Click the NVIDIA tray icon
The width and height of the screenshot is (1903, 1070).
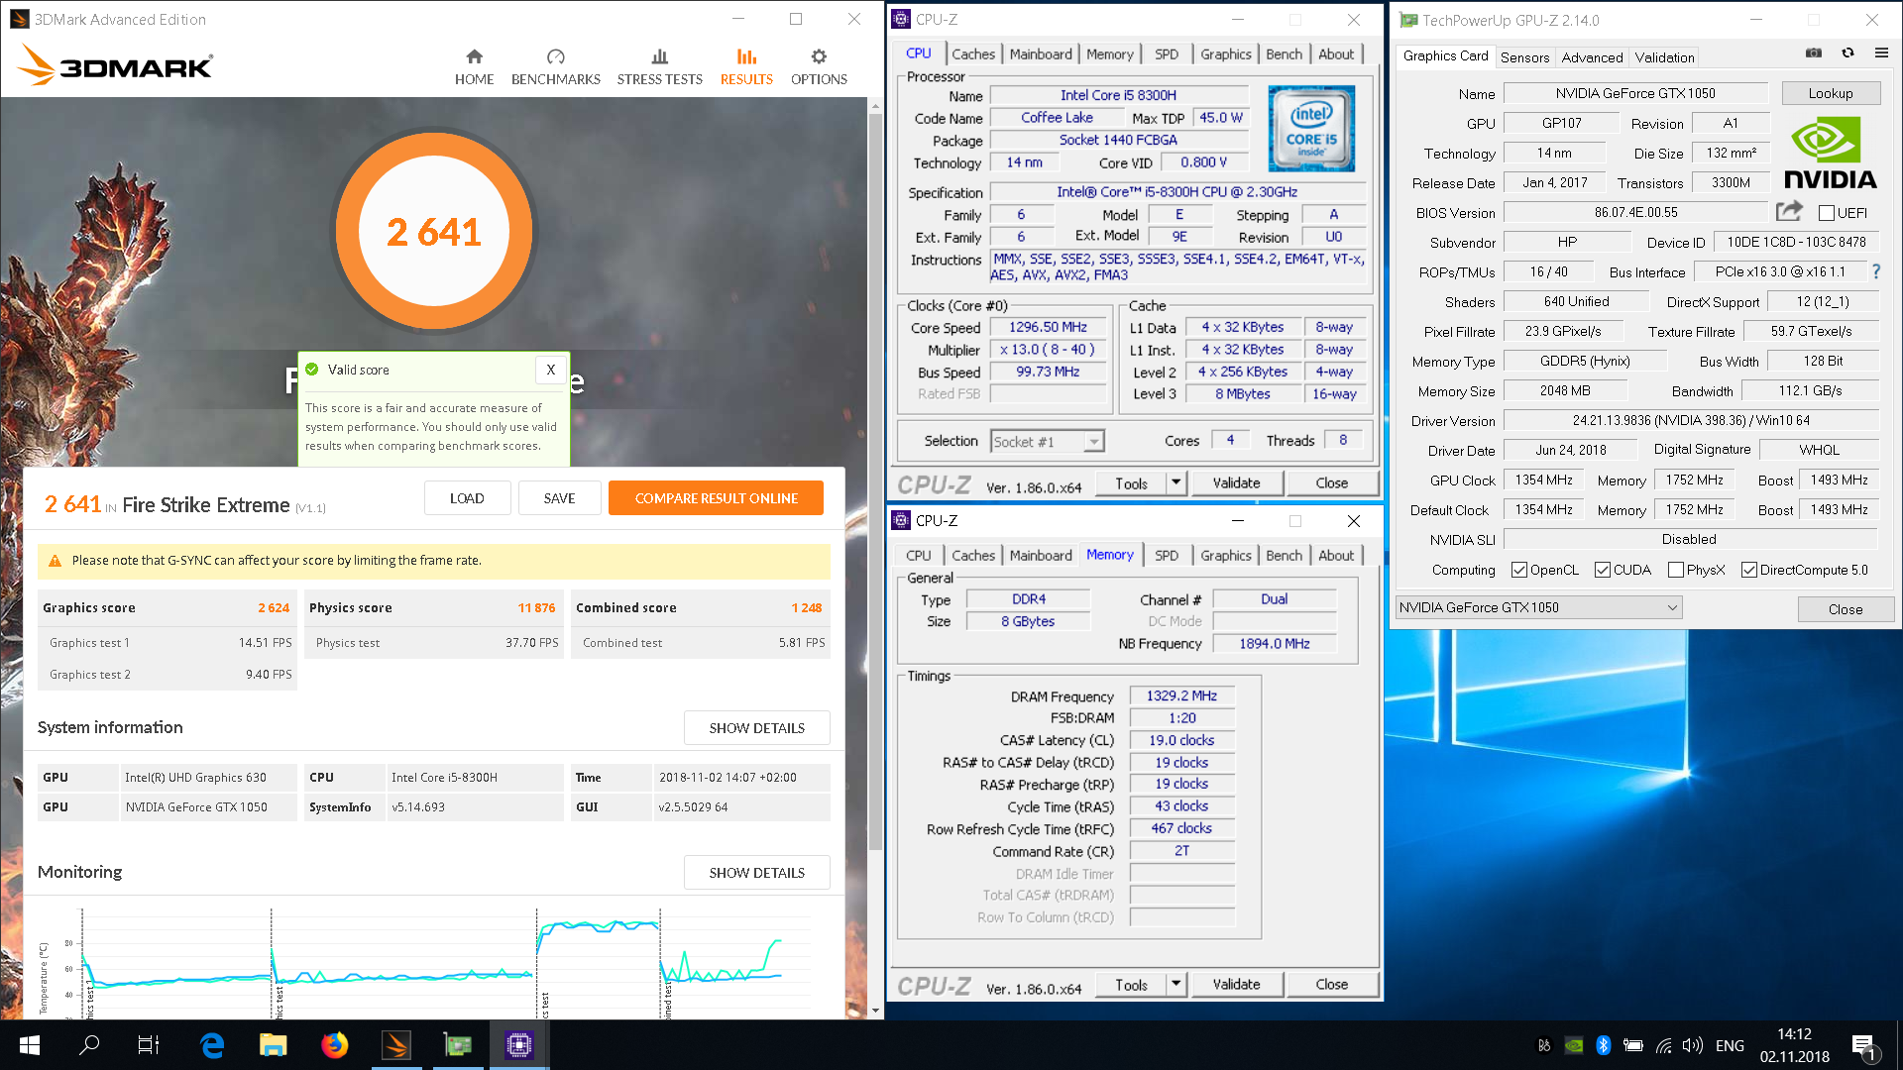point(1574,1045)
